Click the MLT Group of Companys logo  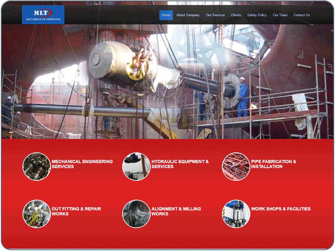click(x=43, y=15)
